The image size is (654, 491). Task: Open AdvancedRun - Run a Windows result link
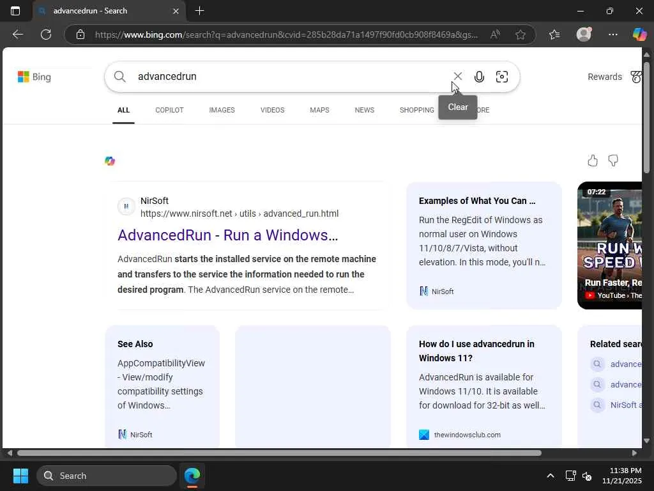pyautogui.click(x=228, y=235)
